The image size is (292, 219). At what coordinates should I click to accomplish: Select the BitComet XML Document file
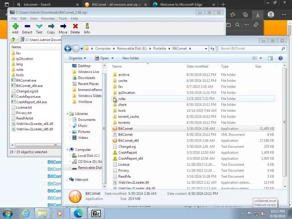click(193, 135)
